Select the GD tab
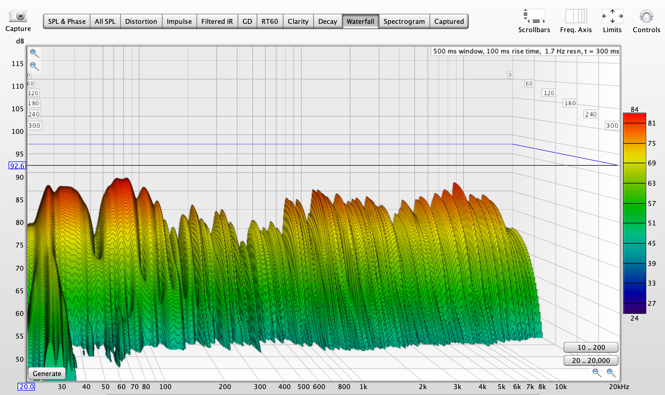The height and width of the screenshot is (395, 665). click(247, 21)
